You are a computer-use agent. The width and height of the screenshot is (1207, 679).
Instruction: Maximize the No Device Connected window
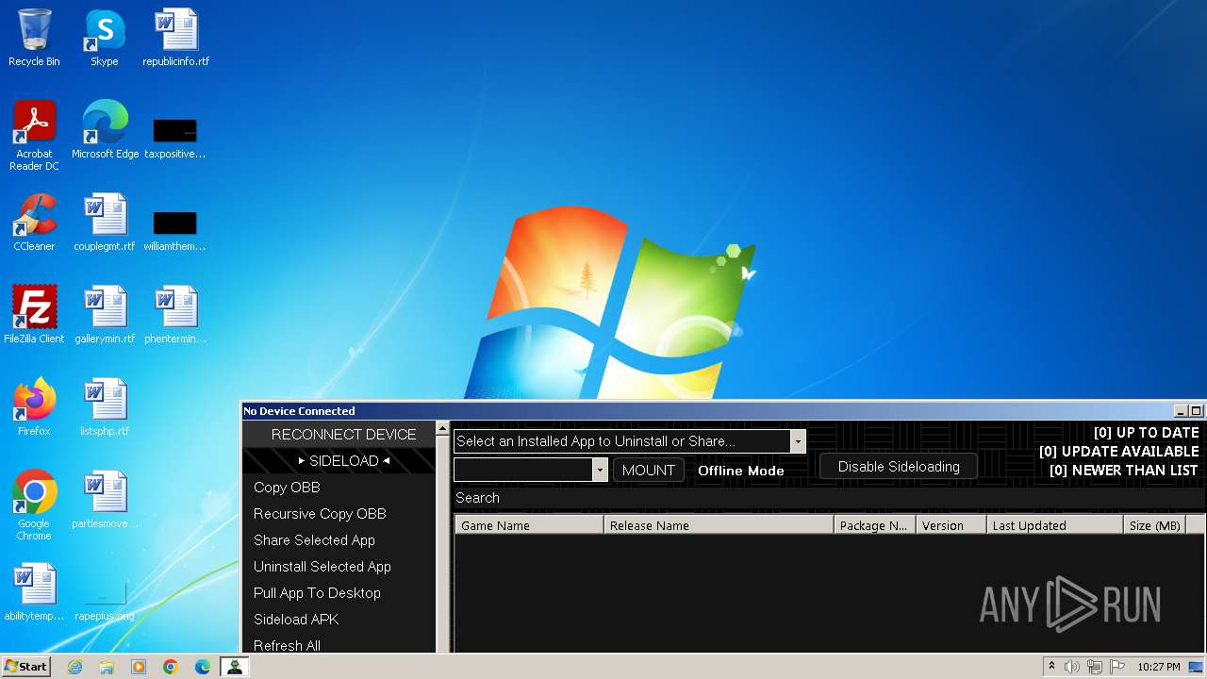point(1196,411)
